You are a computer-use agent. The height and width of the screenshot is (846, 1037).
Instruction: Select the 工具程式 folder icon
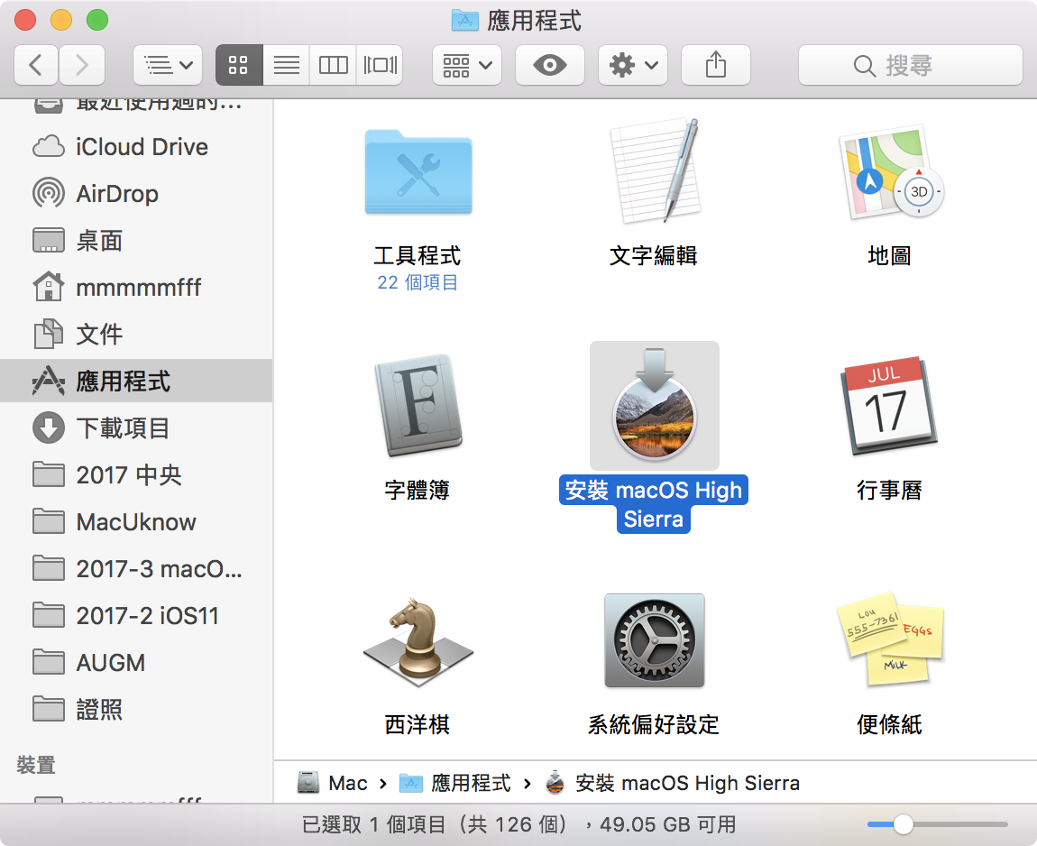point(418,172)
